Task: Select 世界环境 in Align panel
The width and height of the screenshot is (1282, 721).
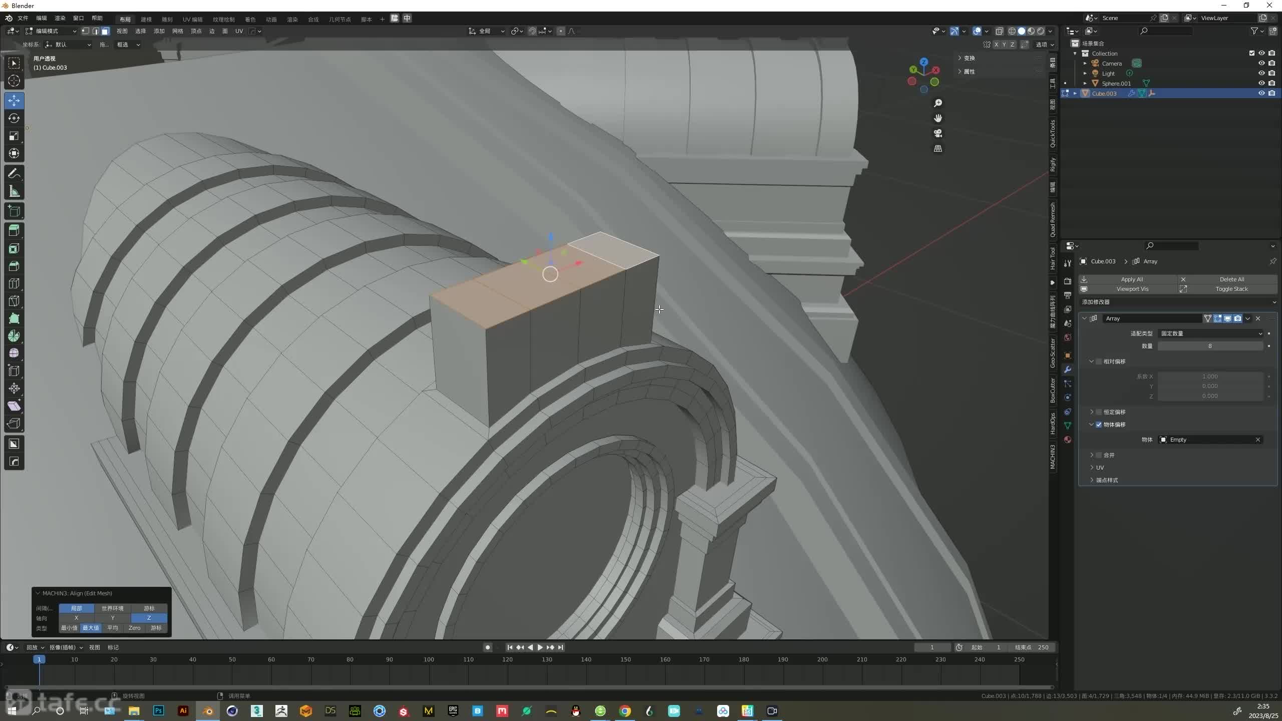Action: pos(113,608)
